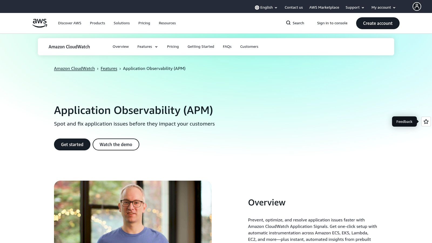Click the Get started button
Screen dimensions: 432x243
click(x=72, y=144)
